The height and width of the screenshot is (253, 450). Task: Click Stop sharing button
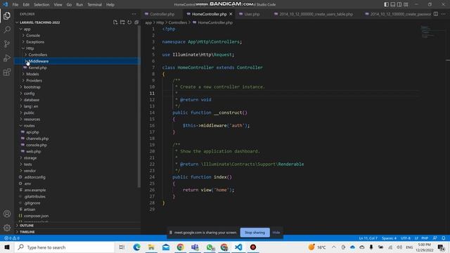click(255, 233)
